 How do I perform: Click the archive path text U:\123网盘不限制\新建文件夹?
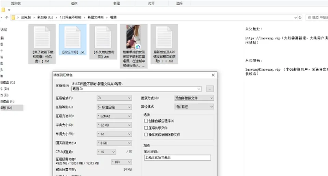tap(97, 84)
